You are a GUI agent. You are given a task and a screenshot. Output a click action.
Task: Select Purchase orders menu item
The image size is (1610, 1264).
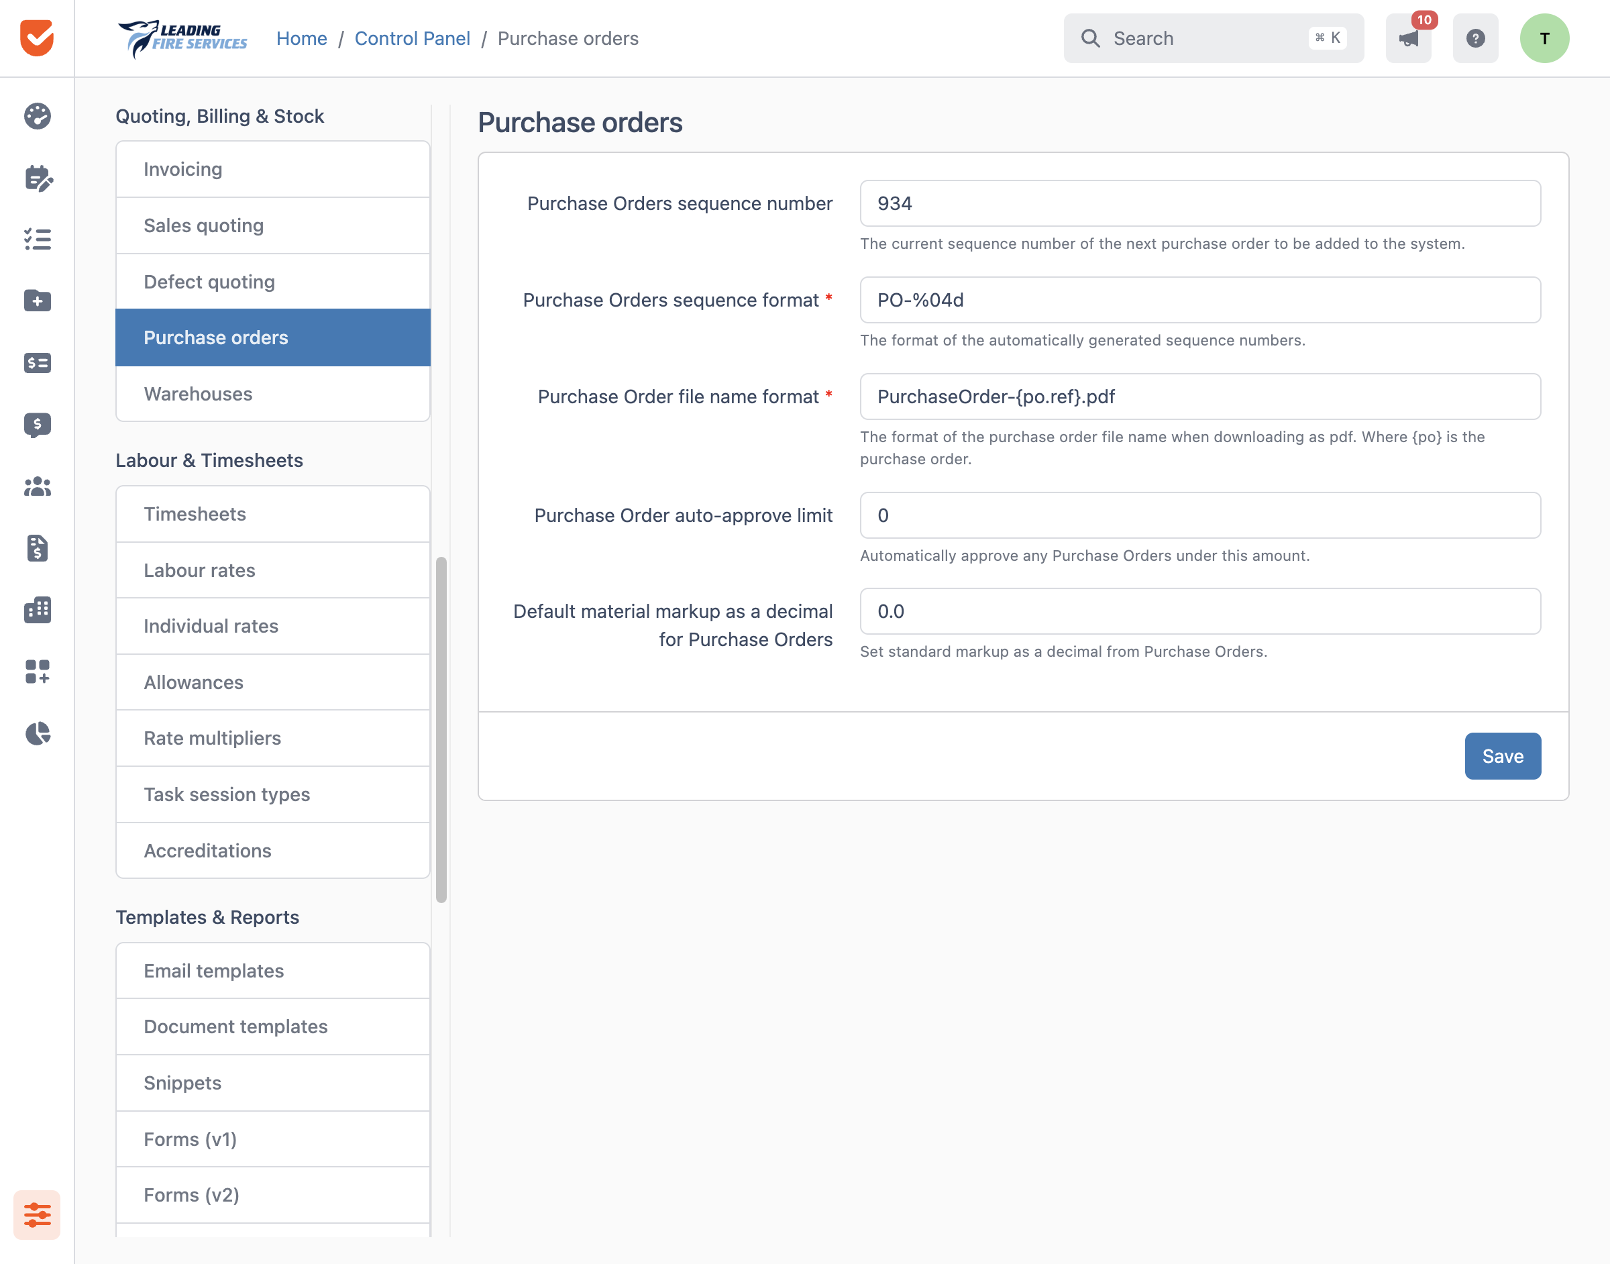pyautogui.click(x=273, y=337)
